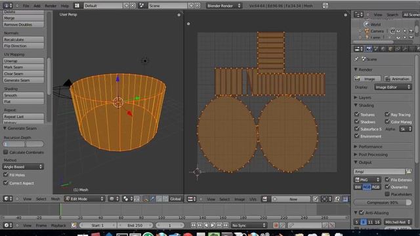This screenshot has width=420, height=236.
Task: Click the Scene name field in header
Action: (167, 6)
